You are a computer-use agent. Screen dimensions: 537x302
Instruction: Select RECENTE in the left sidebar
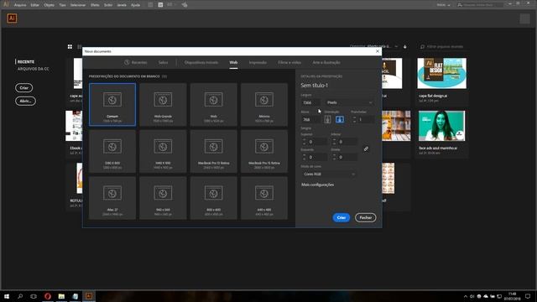(x=26, y=61)
